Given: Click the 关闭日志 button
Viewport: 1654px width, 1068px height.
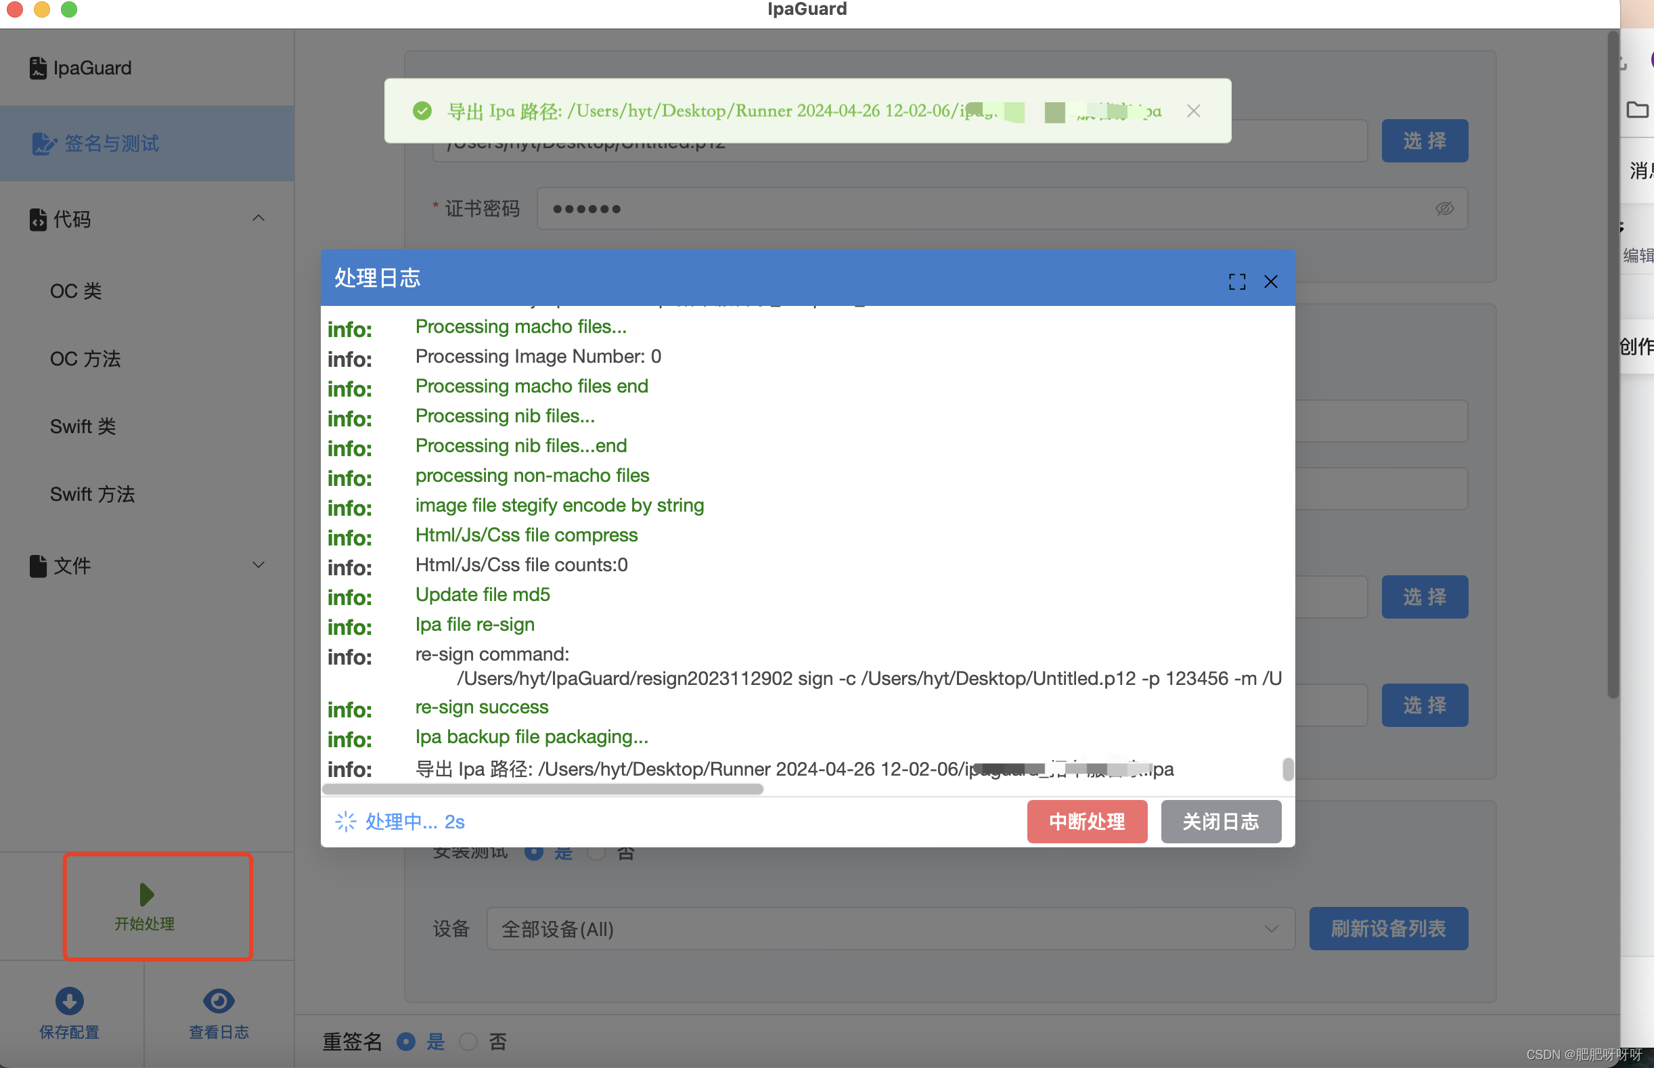Looking at the screenshot, I should pyautogui.click(x=1221, y=822).
